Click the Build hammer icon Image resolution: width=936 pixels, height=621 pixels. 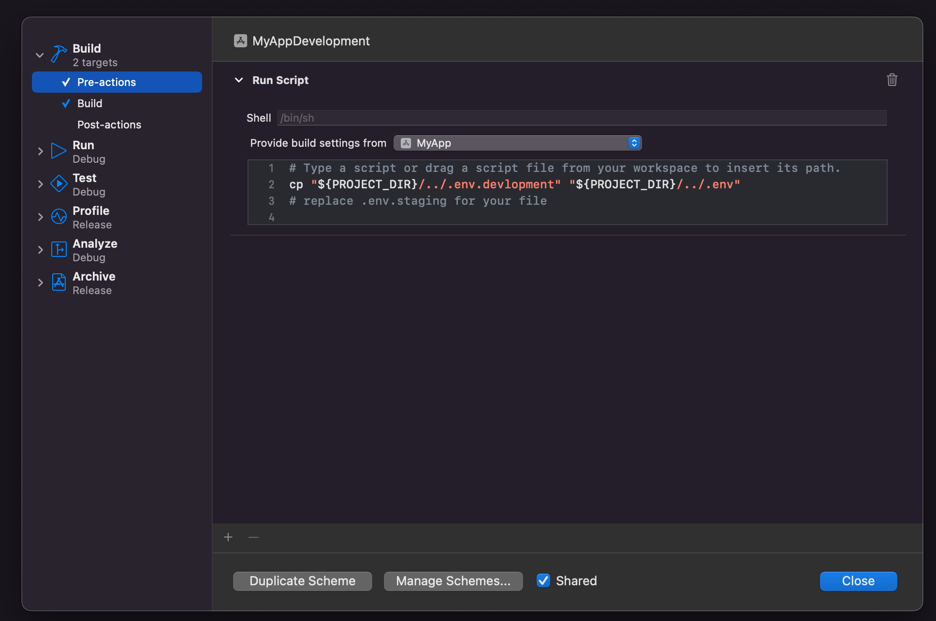59,54
